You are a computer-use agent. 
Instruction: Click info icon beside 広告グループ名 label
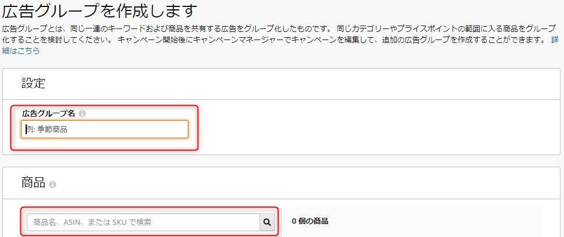click(82, 113)
